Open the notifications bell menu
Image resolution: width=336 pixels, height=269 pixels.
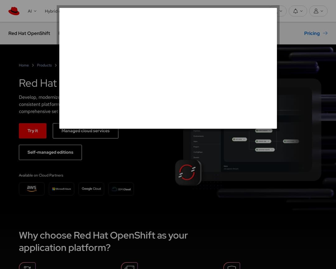coord(296,11)
